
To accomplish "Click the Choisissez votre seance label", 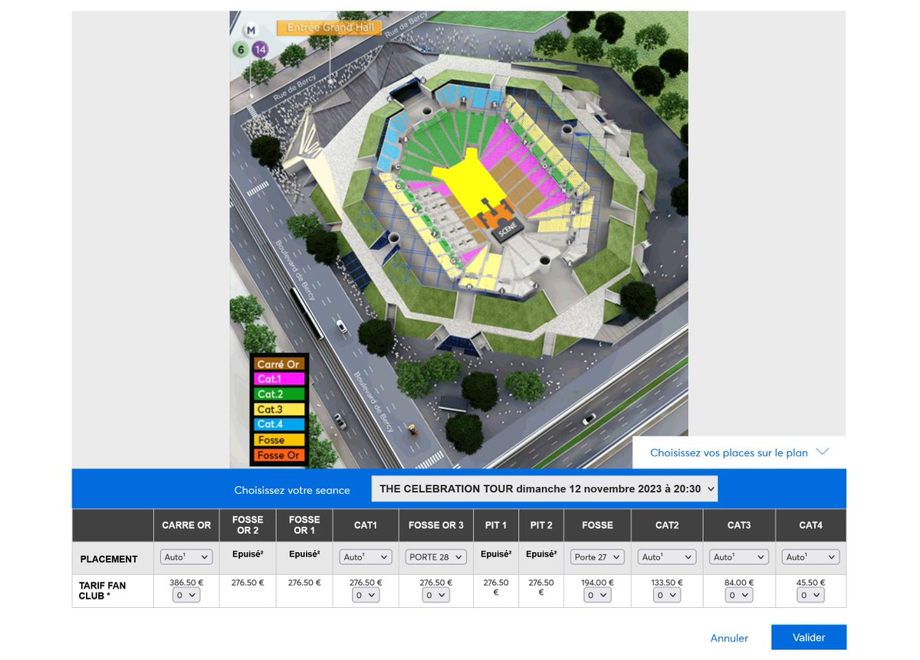I will tap(292, 490).
